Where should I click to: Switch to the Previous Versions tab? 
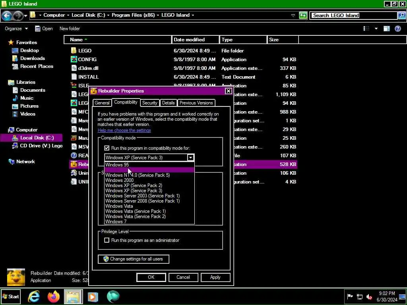[196, 103]
